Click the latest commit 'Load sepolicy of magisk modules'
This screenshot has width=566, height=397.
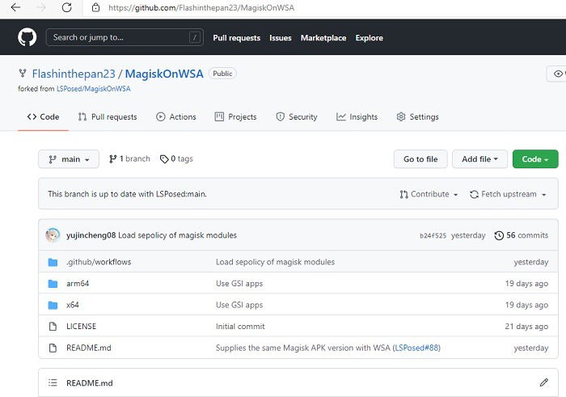(x=177, y=235)
